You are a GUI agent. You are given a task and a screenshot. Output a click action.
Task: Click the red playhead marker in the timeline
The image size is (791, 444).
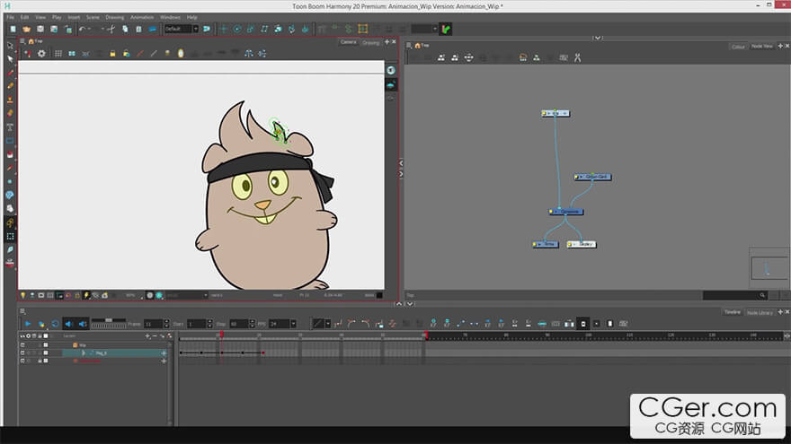pyautogui.click(x=221, y=335)
